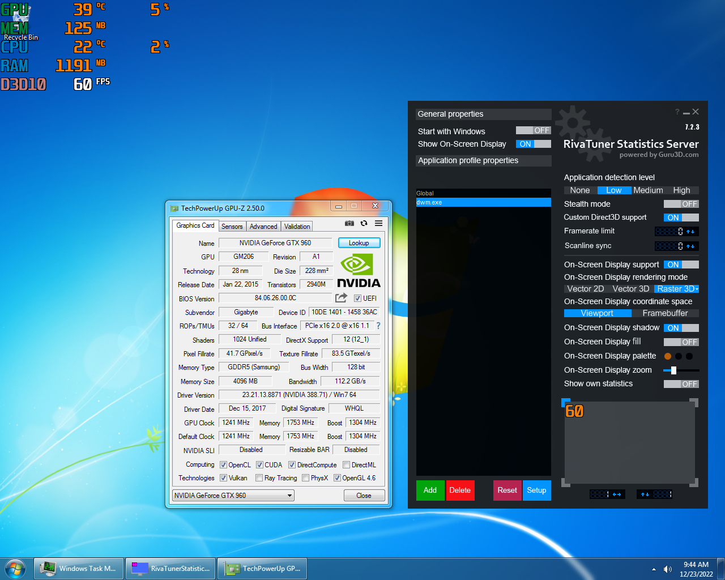Click the green Add profile button

pyautogui.click(x=430, y=491)
